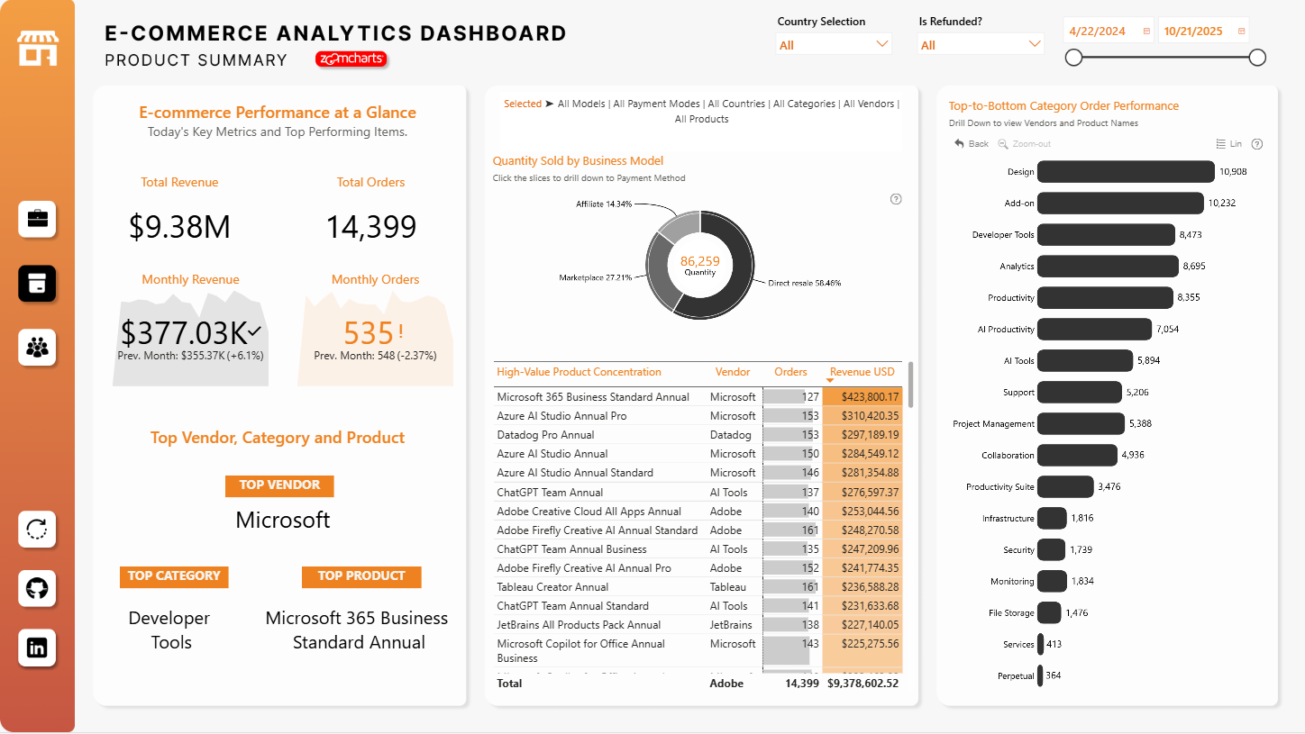Drill into the Infrastructure category bar
Screen dimensions: 1305x734
tap(1052, 518)
